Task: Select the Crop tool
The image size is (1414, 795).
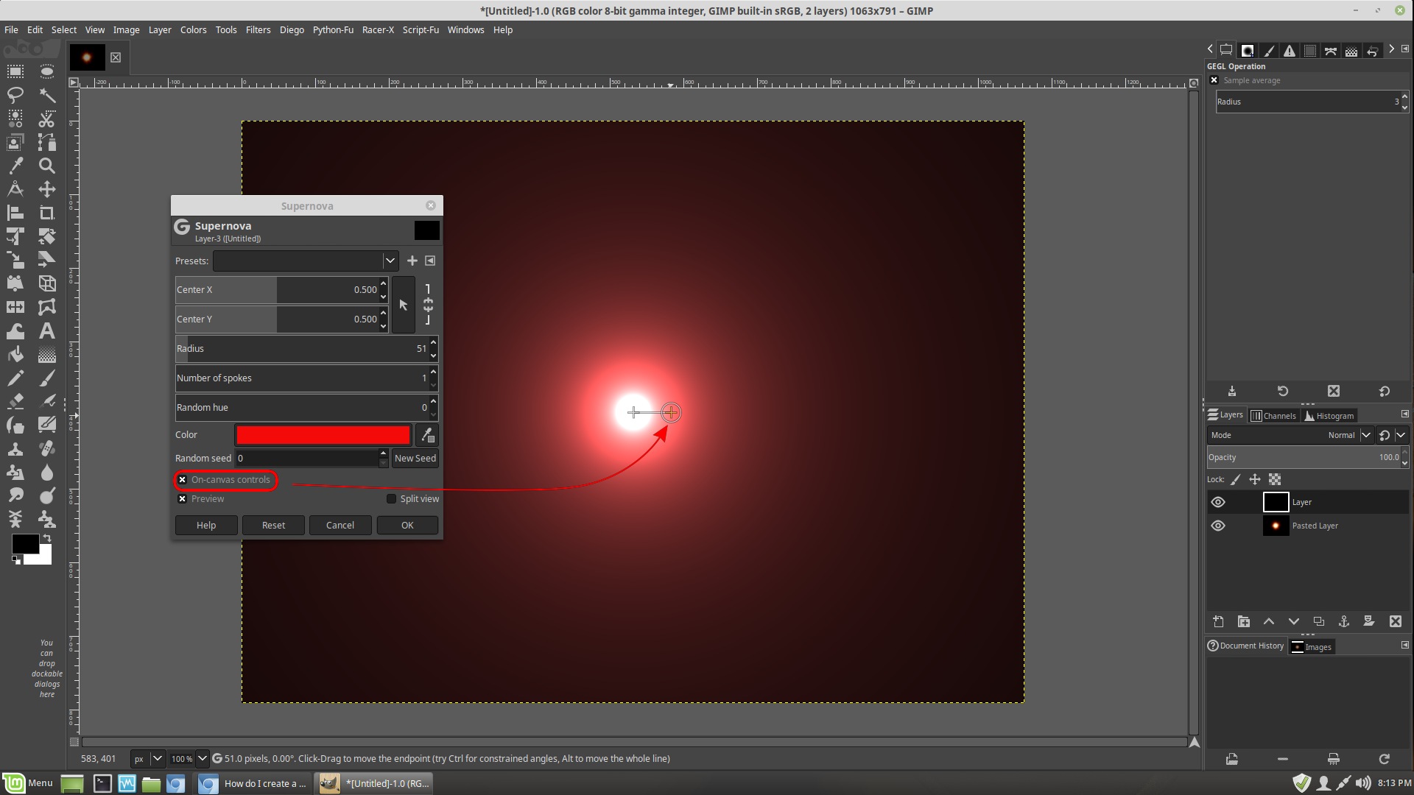Action: pos(47,213)
